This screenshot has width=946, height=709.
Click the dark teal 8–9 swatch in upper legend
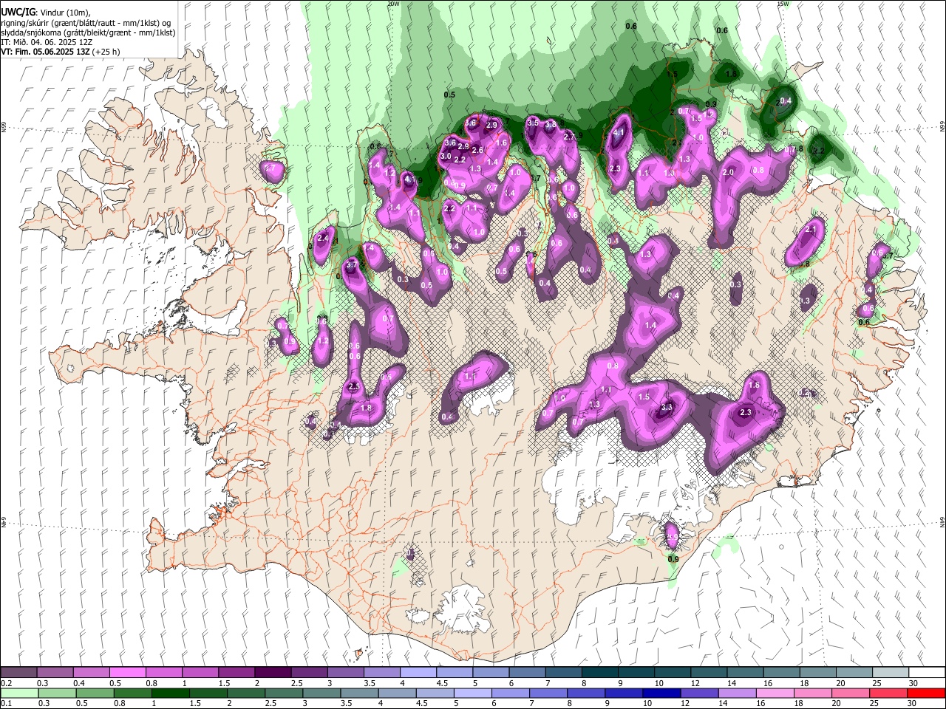[x=599, y=673]
